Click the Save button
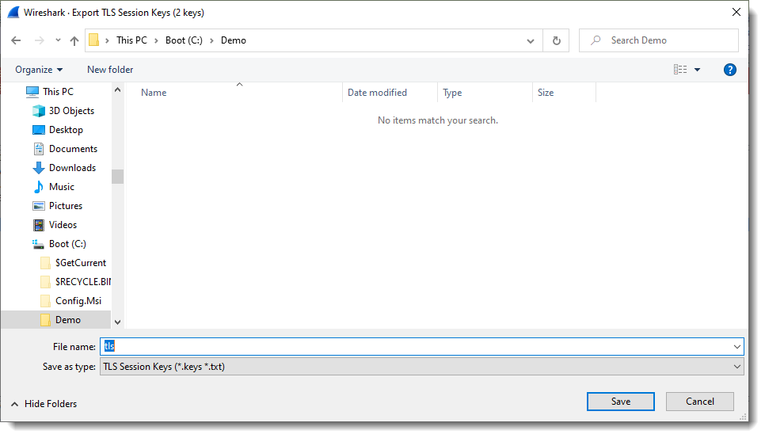 point(620,402)
